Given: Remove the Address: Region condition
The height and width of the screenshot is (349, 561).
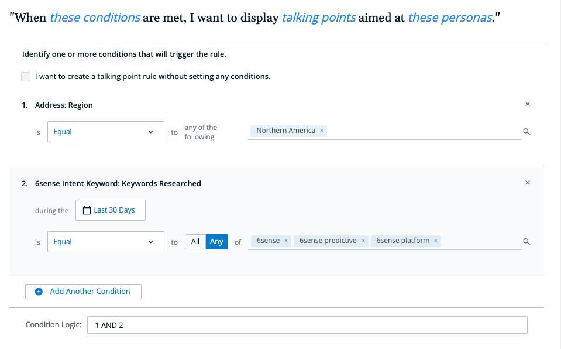Looking at the screenshot, I should [528, 104].
